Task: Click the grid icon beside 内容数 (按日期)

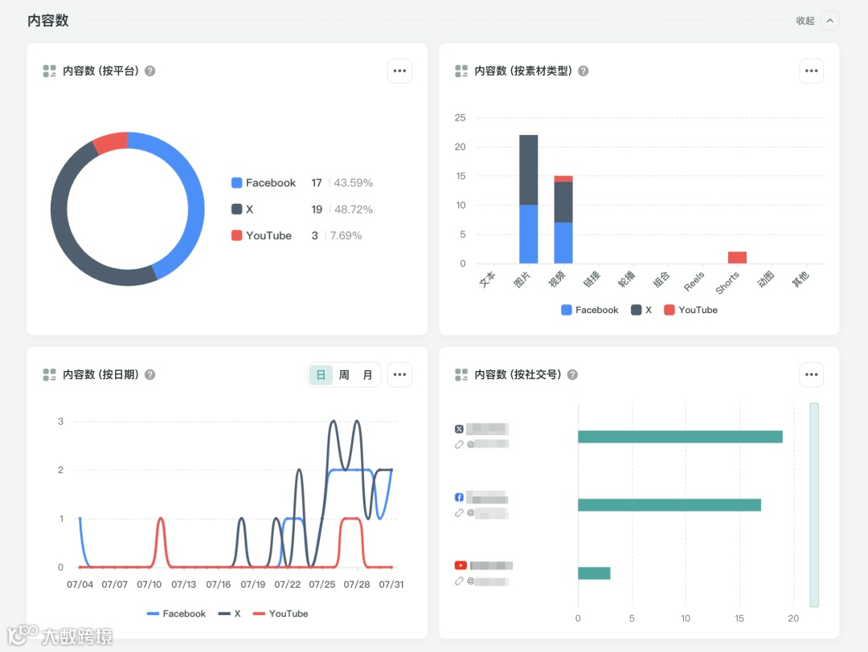Action: pos(49,375)
